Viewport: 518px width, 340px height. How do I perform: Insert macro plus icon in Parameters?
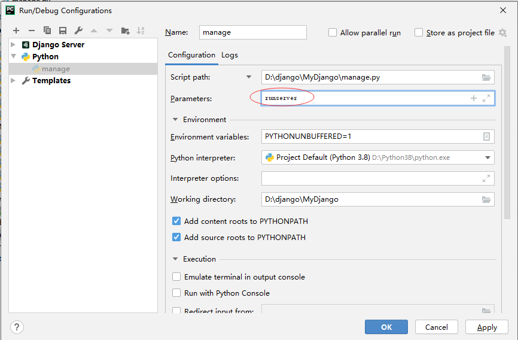[473, 98]
